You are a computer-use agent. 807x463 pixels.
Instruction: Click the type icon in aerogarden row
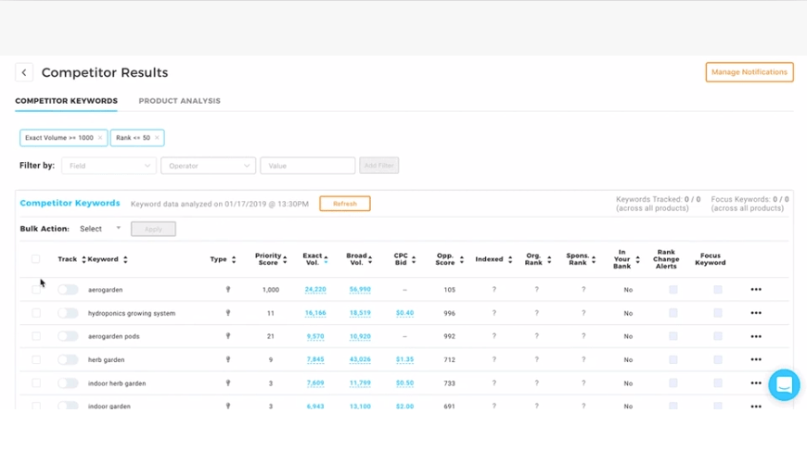coord(228,290)
